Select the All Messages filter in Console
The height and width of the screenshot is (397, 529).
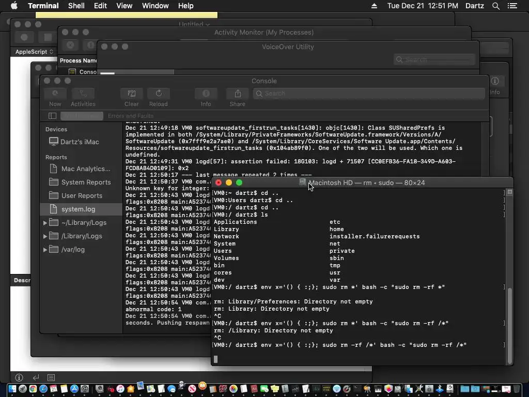pyautogui.click(x=82, y=116)
